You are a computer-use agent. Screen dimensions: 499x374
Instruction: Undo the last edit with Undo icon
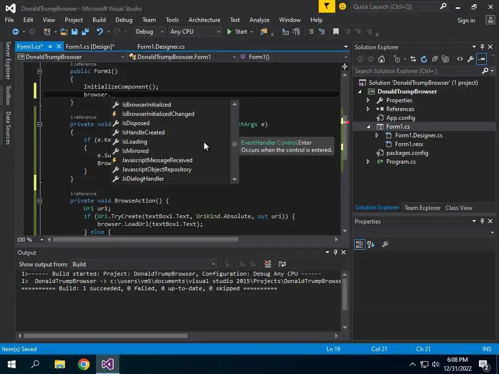(100, 32)
